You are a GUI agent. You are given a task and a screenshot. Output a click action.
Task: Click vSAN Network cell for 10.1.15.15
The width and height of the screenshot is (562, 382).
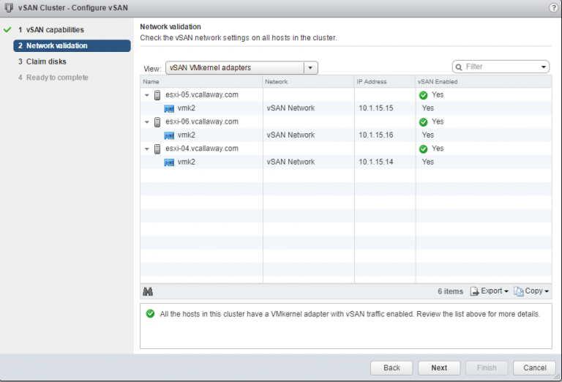click(x=291, y=108)
